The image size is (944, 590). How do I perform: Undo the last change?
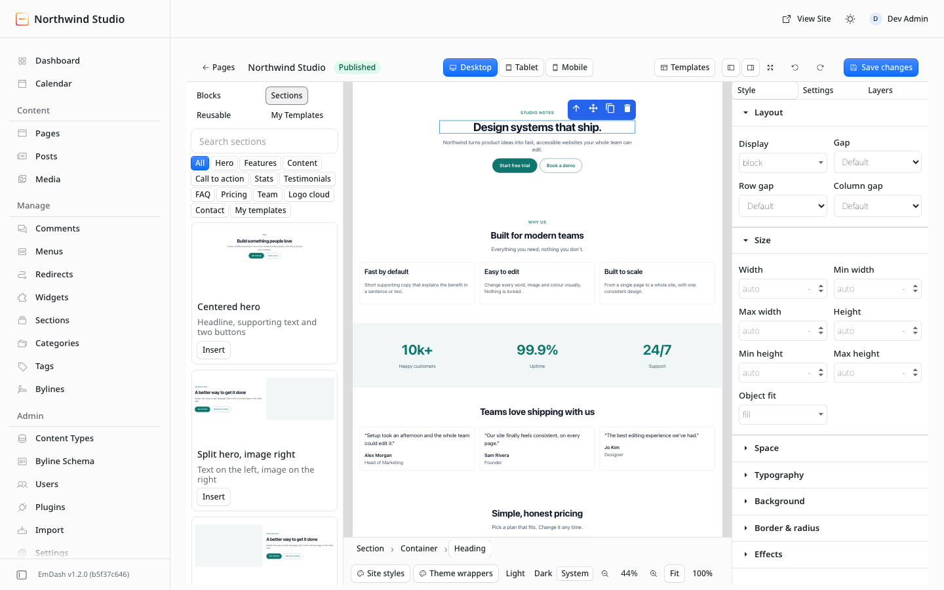click(795, 68)
